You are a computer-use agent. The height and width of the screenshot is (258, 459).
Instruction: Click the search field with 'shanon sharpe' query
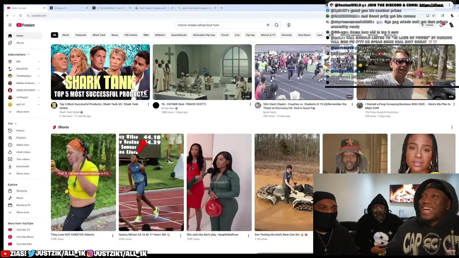pos(221,25)
